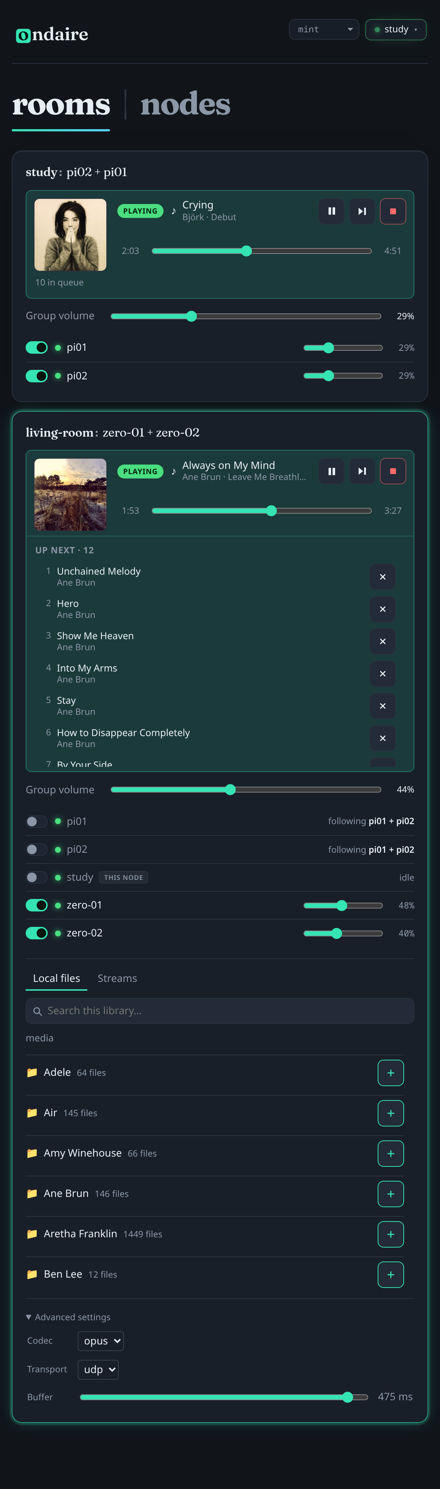Click the Ane Brun album cover thumbnail
Viewport: 440px width, 1489px height.
tap(70, 495)
